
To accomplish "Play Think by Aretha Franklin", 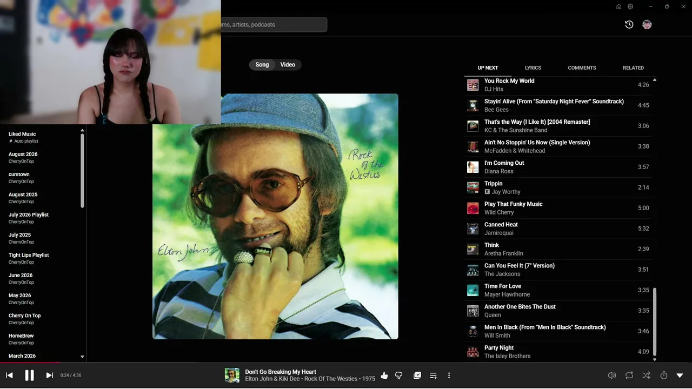I will point(558,249).
